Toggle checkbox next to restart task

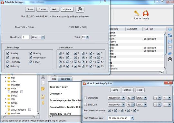click(22, 92)
